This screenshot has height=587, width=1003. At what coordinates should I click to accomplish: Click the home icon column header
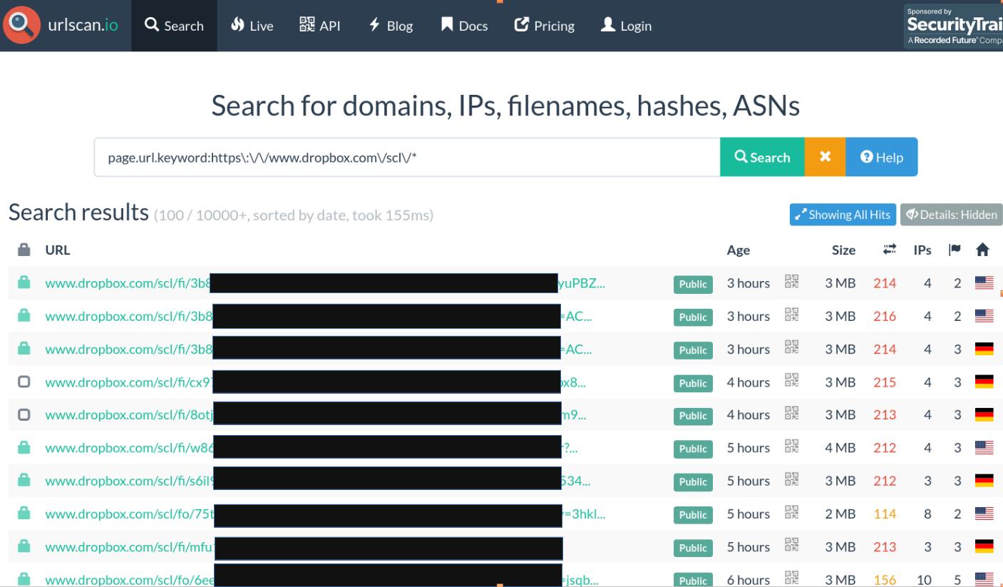tap(982, 250)
